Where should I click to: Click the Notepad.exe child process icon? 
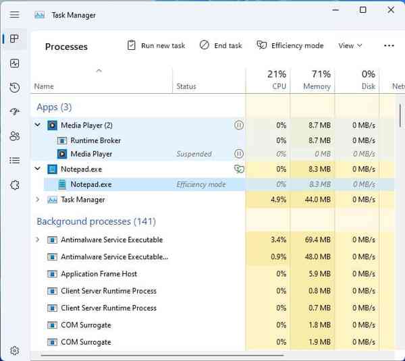(x=62, y=184)
